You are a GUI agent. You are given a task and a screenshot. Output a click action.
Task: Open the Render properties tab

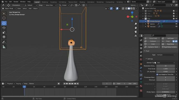(141, 45)
